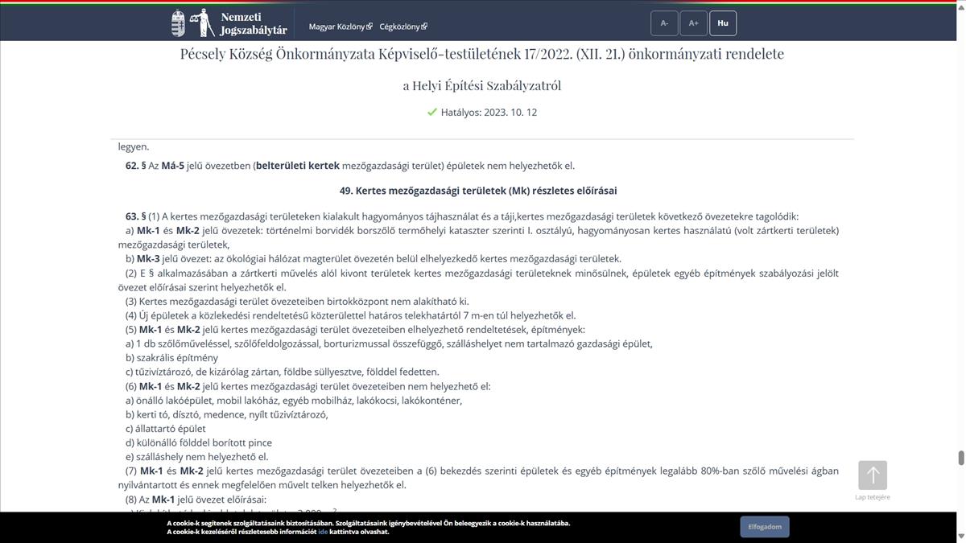Viewport: 966px width, 543px height.
Task: Follow the 'ide' link in cookie notice
Action: (x=323, y=532)
